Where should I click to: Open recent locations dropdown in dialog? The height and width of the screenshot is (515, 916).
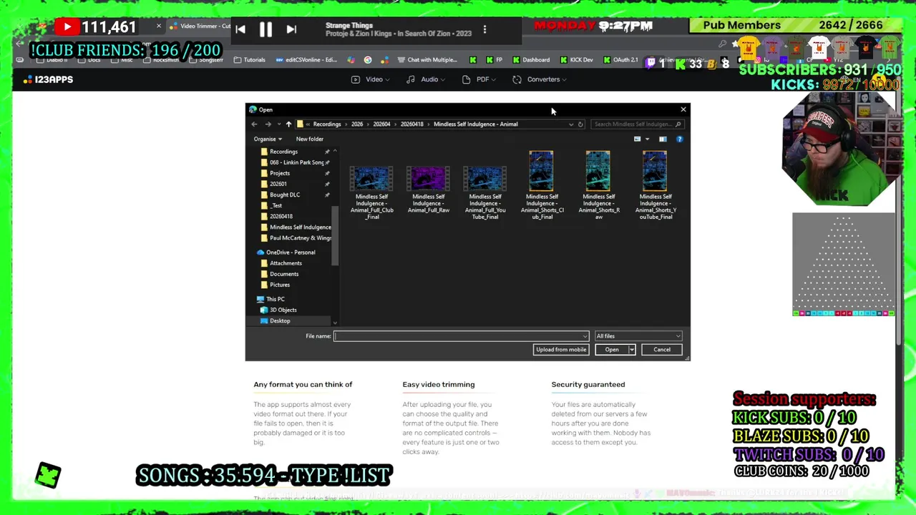pyautogui.click(x=278, y=124)
